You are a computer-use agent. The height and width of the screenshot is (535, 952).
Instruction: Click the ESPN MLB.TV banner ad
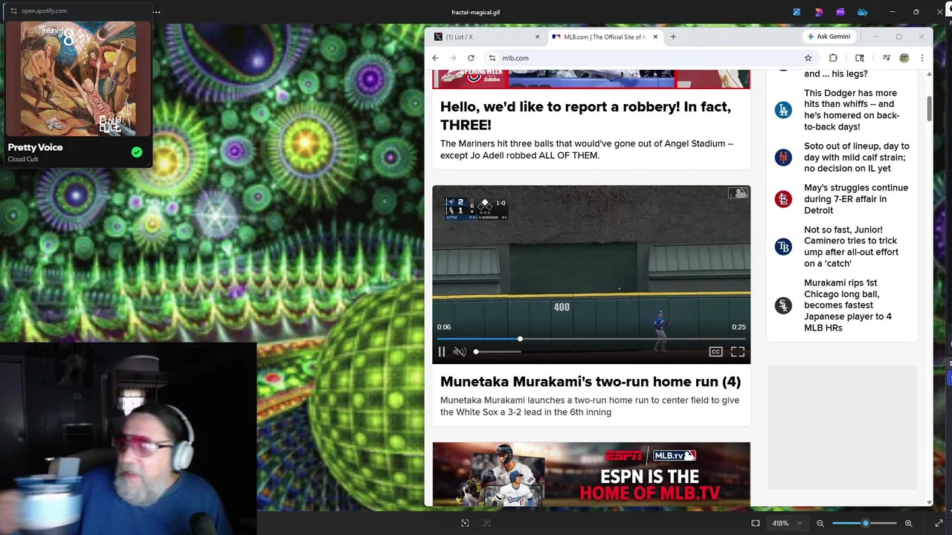click(x=591, y=474)
